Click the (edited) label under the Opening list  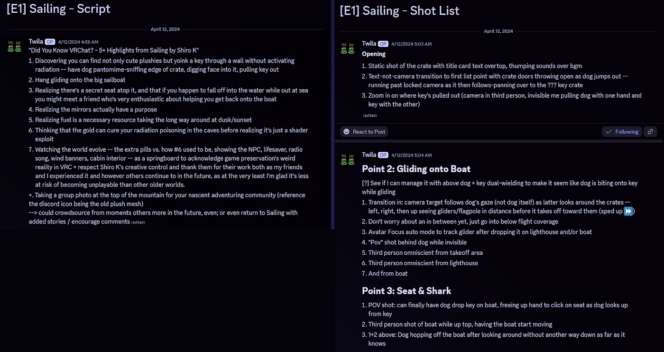370,115
